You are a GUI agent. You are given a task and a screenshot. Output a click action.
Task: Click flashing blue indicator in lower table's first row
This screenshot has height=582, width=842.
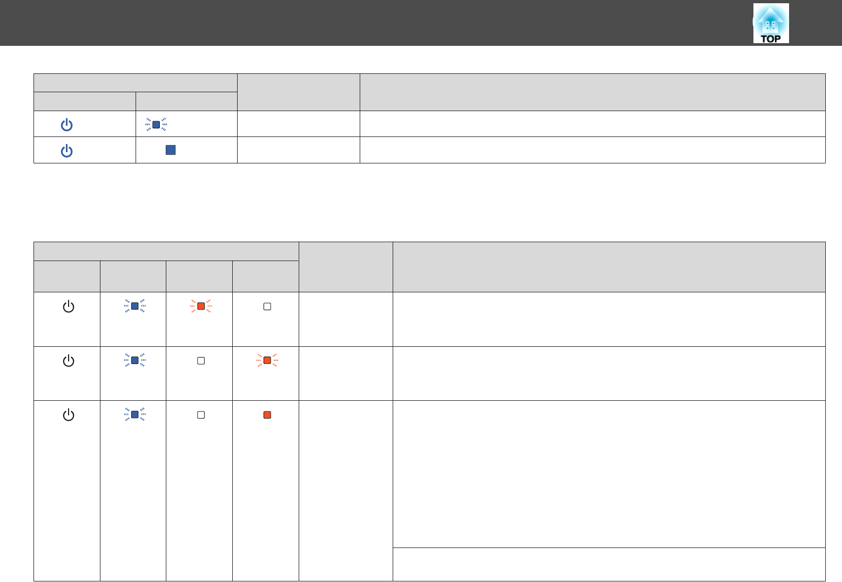coord(134,306)
